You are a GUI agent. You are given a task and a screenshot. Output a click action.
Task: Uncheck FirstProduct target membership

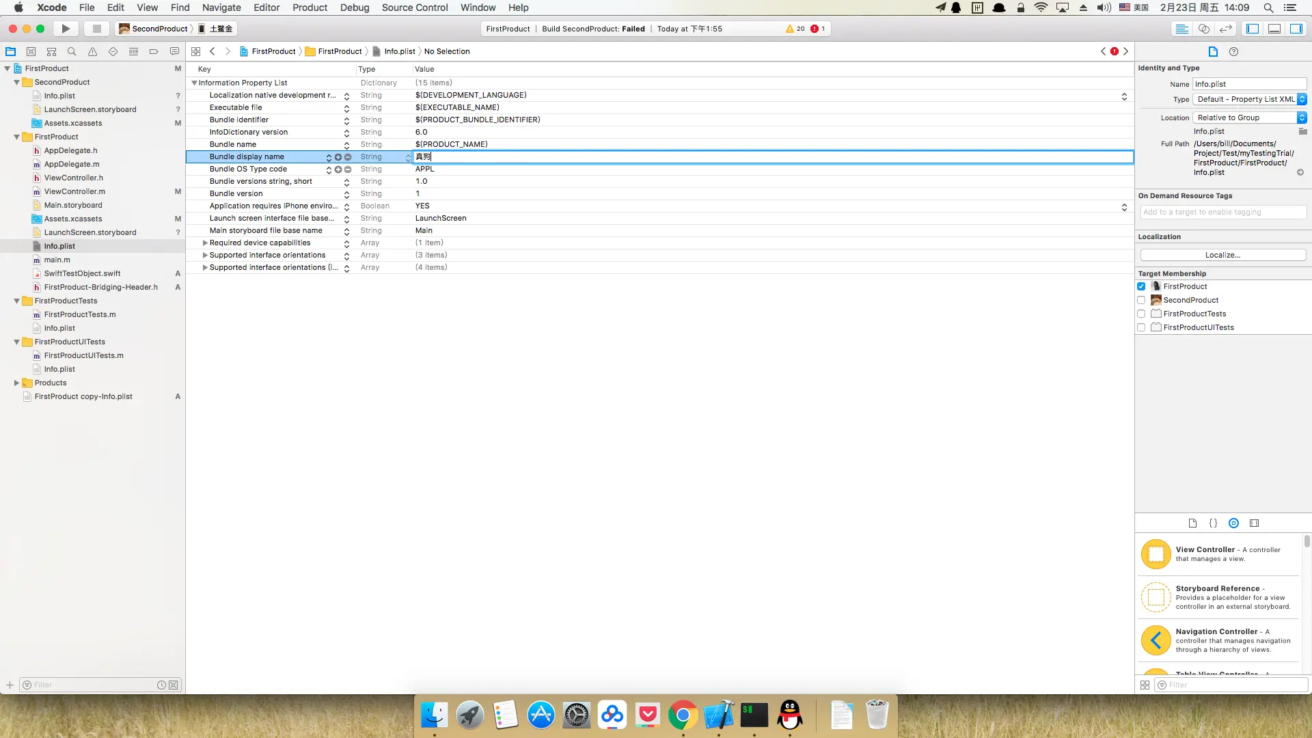[x=1141, y=286]
